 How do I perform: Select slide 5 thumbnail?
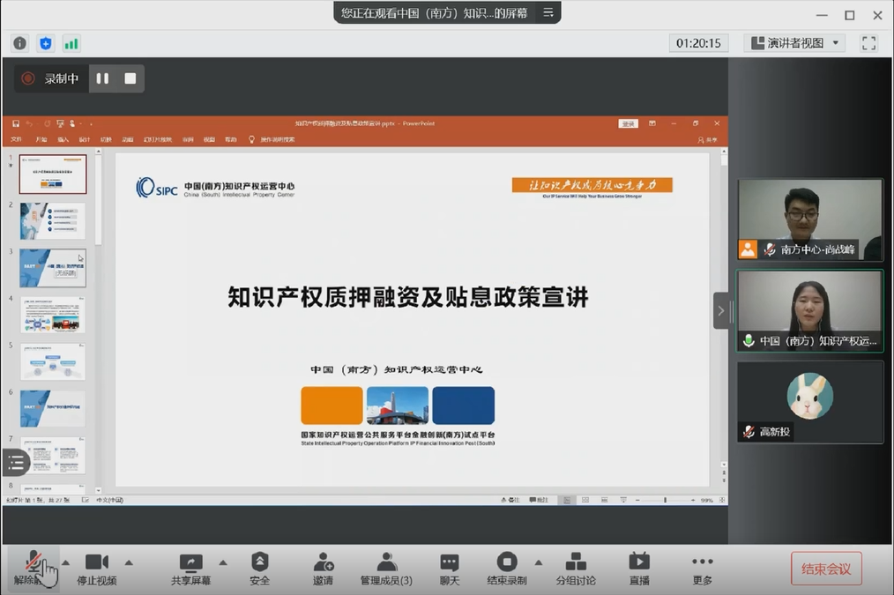coord(53,361)
